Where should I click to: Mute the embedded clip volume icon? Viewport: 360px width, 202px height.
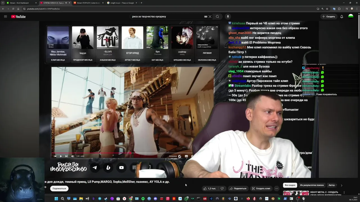[x=72, y=156]
